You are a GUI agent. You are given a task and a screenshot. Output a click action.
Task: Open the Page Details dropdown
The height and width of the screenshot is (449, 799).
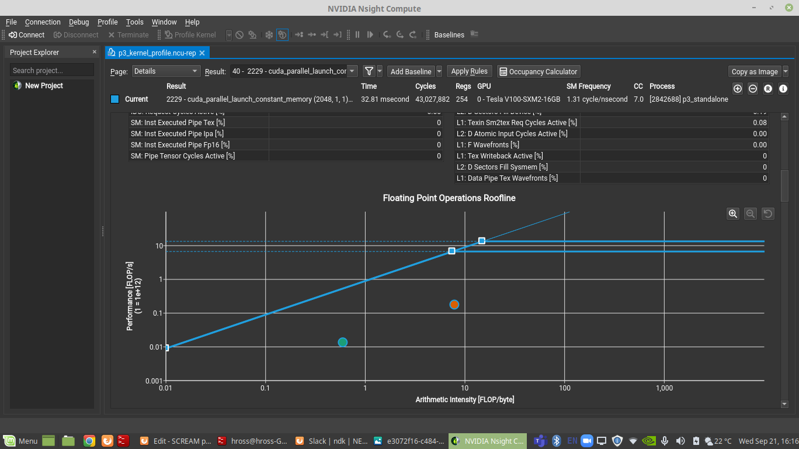pyautogui.click(x=165, y=71)
